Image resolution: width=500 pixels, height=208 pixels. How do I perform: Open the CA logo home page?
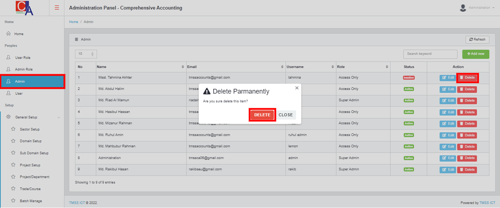(x=25, y=8)
